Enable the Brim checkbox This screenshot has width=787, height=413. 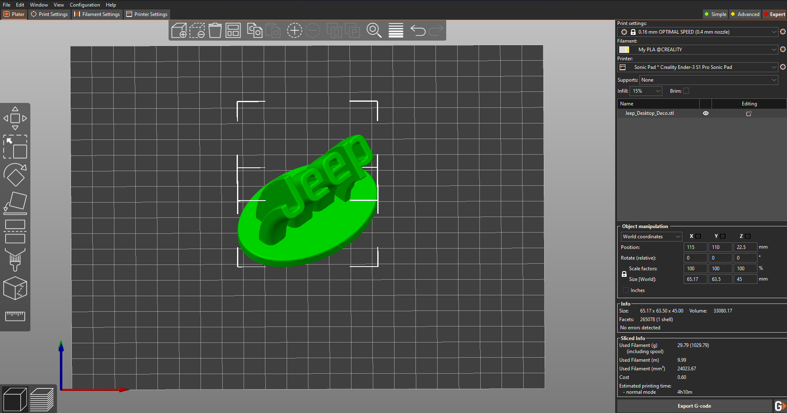point(686,91)
